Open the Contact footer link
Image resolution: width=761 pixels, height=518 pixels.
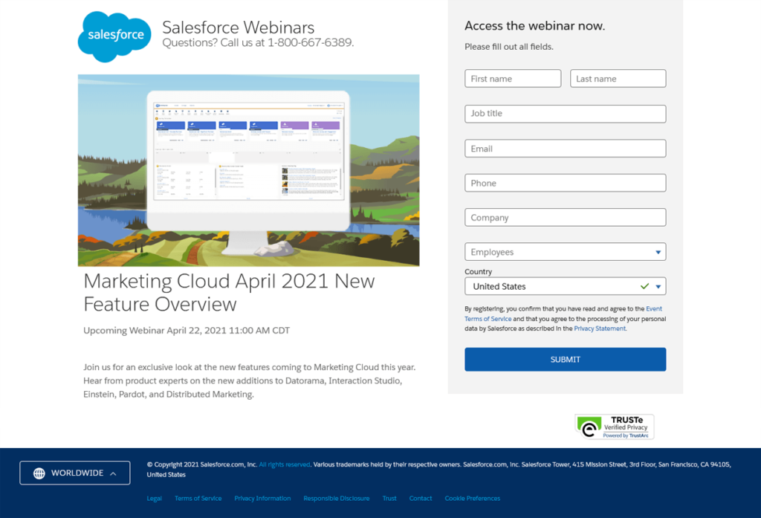pyautogui.click(x=421, y=499)
